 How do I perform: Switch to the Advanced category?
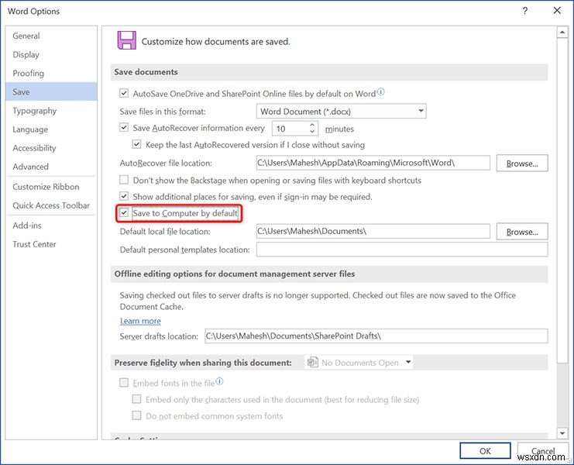coord(31,167)
